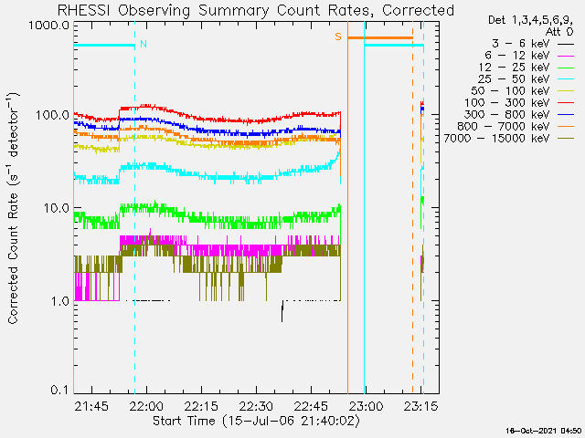
Task: Click the orange legend line for 800 - 7000 keV
Action: pyautogui.click(x=566, y=128)
